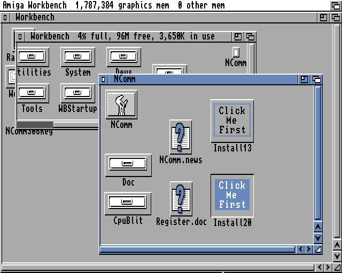This screenshot has width=342, height=273.
Task: Open the Tools drawer in Workbench window
Action: click(33, 93)
